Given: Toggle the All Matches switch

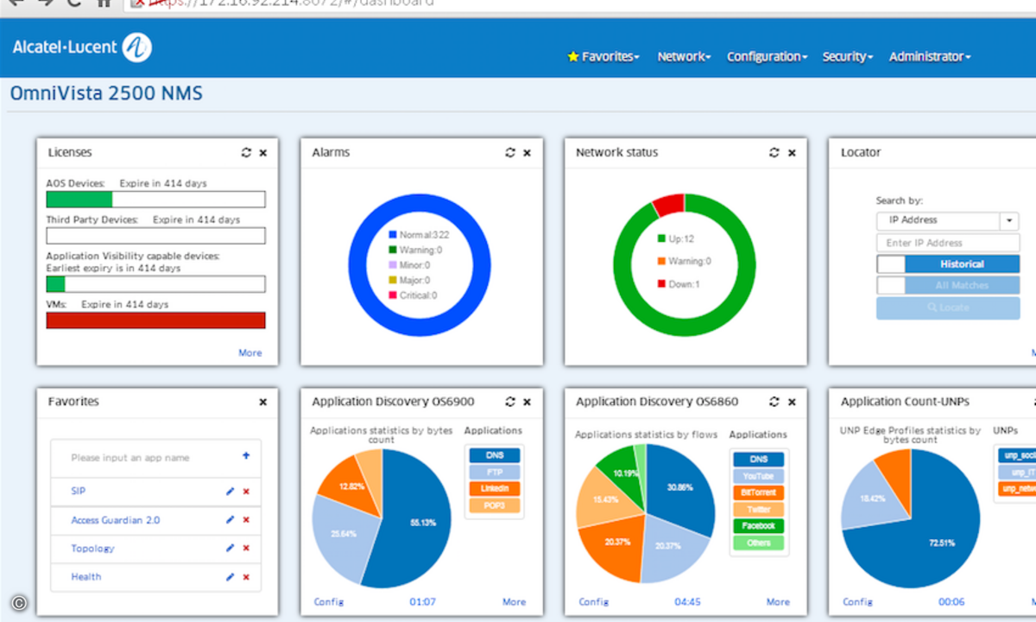Looking at the screenshot, I should click(x=948, y=285).
